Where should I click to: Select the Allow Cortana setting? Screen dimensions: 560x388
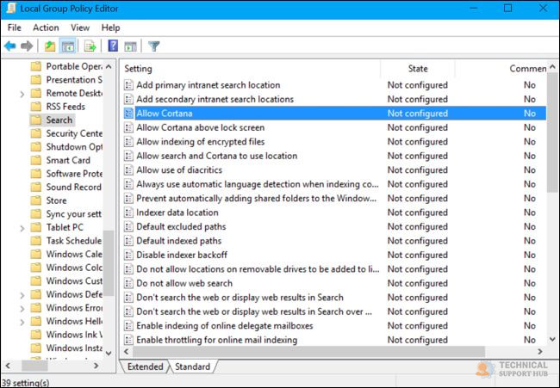coord(334,114)
